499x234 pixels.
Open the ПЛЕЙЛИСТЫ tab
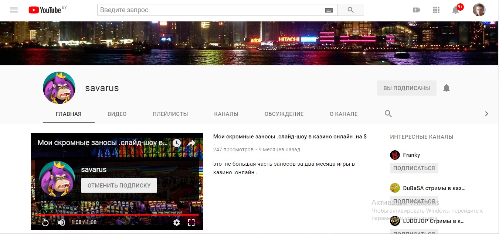pyautogui.click(x=170, y=114)
